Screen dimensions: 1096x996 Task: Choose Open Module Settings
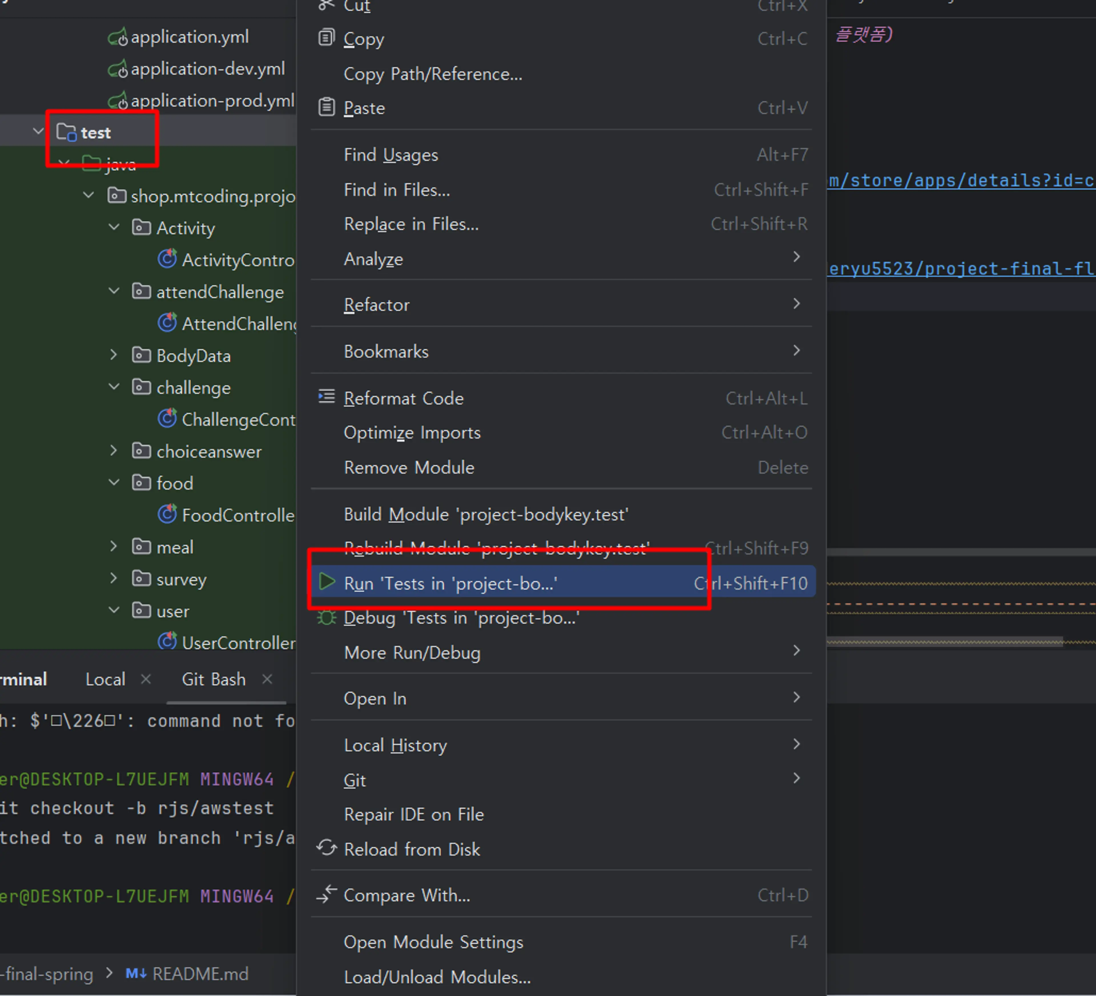[562, 941]
